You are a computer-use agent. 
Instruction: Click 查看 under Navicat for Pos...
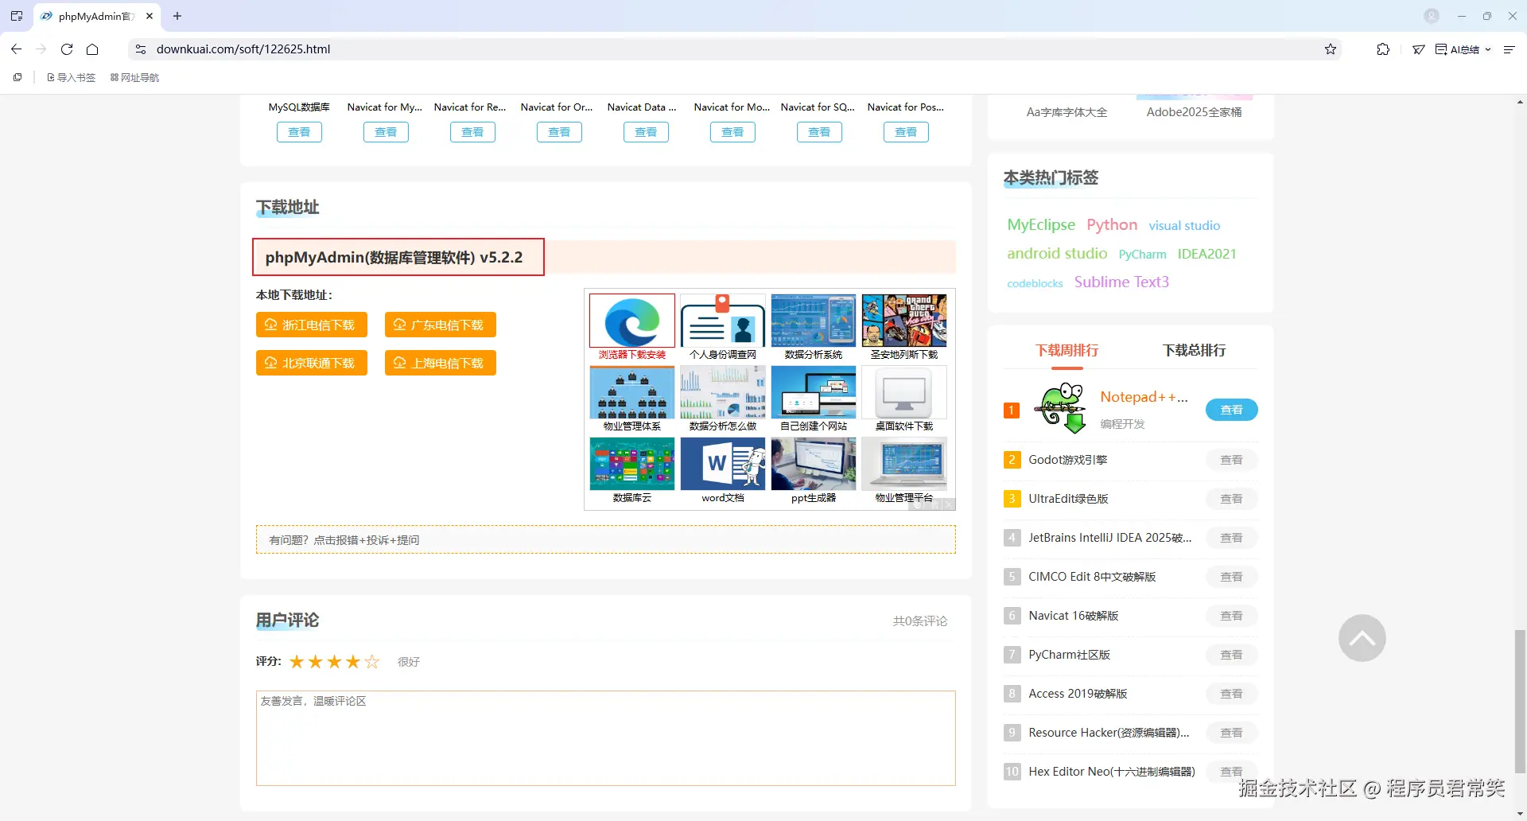click(x=906, y=132)
